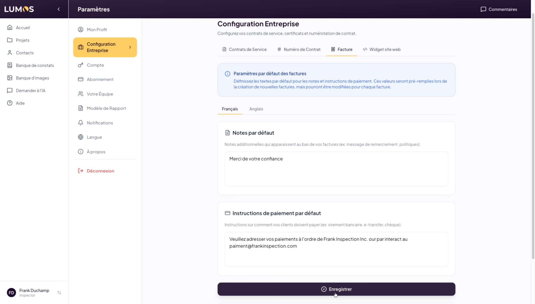Click the Déconnexion logout icon
Image resolution: width=535 pixels, height=304 pixels.
80,171
